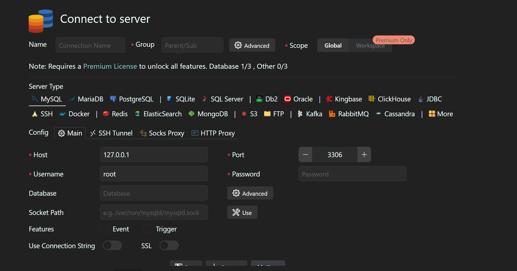Viewport: 517px width, 271px height.
Task: Tick the Trigger feature checkbox
Action: tap(148, 229)
